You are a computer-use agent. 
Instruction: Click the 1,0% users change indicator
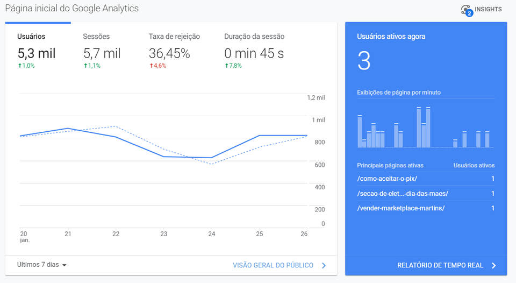click(26, 66)
